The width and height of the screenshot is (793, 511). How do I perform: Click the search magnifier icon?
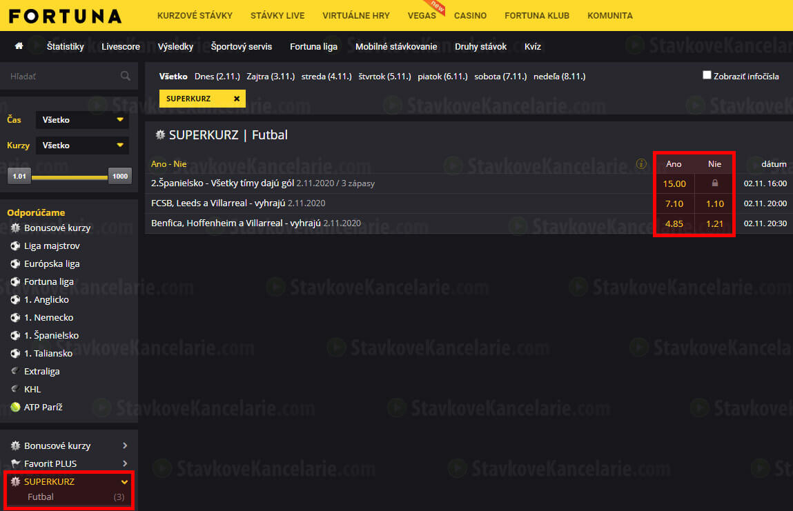(126, 76)
